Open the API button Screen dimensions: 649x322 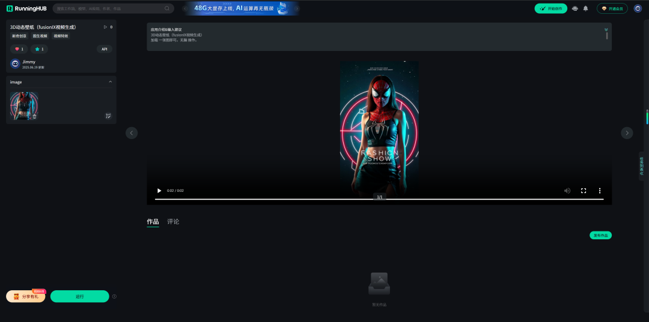[105, 49]
